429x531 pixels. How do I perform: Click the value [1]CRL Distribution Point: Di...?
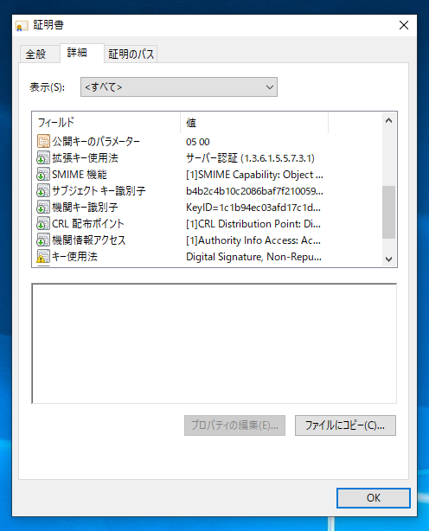pos(253,224)
